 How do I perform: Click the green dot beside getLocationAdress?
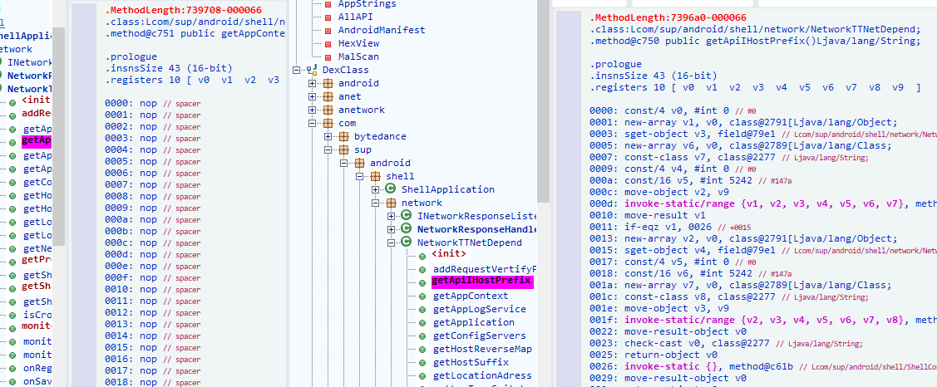pyautogui.click(x=422, y=376)
